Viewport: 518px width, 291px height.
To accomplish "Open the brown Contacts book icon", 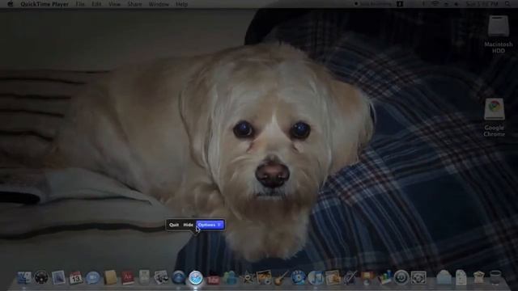I will pyautogui.click(x=110, y=277).
